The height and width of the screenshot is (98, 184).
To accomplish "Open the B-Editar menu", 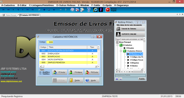I will pos(22,5).
